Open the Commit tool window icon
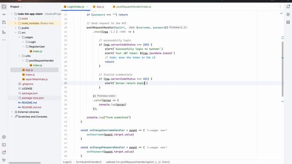The image size is (292, 164). pyautogui.click(x=4, y=15)
